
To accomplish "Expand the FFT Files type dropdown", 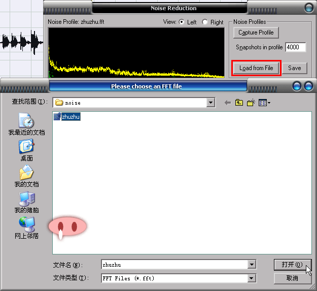I will coord(251,278).
